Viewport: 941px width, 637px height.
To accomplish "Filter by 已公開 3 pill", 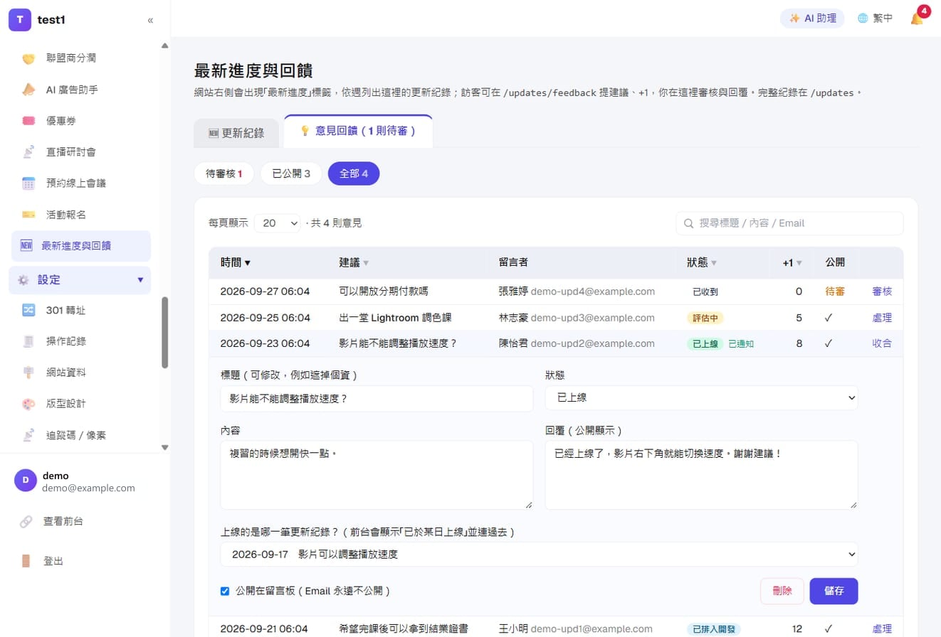I will pyautogui.click(x=291, y=173).
